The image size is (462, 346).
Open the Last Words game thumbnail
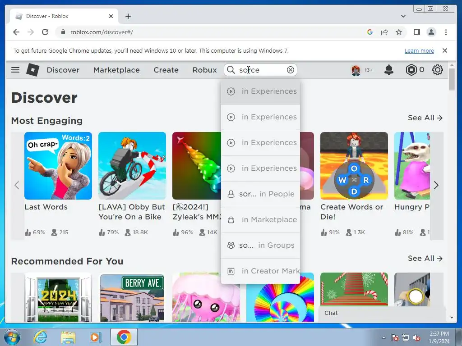[x=58, y=166]
